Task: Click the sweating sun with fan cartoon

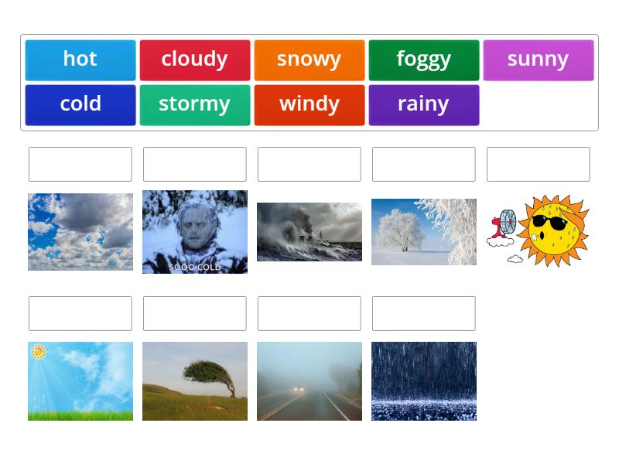Action: [538, 230]
